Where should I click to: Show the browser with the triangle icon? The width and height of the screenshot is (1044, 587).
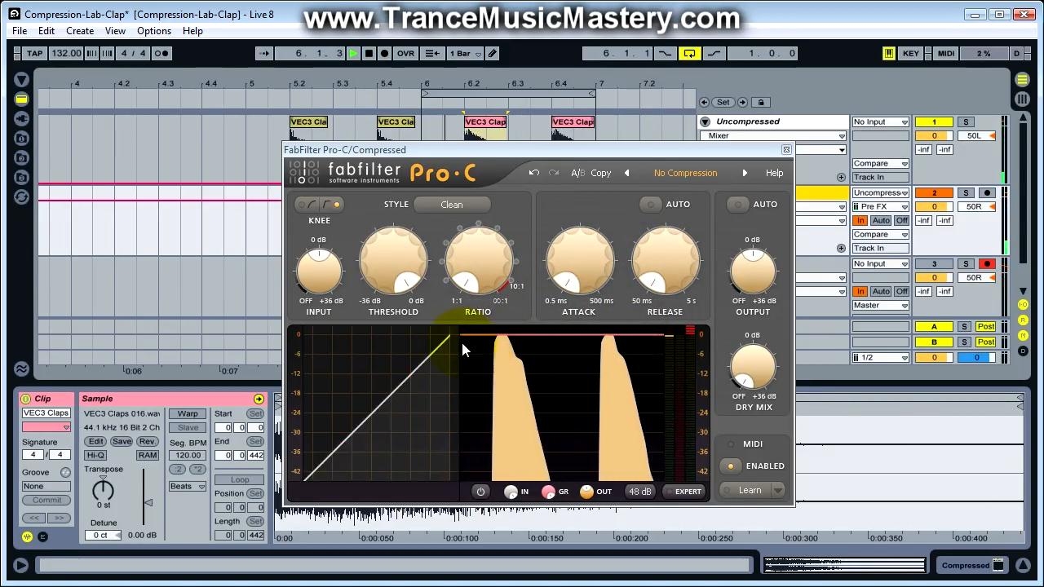pyautogui.click(x=22, y=79)
